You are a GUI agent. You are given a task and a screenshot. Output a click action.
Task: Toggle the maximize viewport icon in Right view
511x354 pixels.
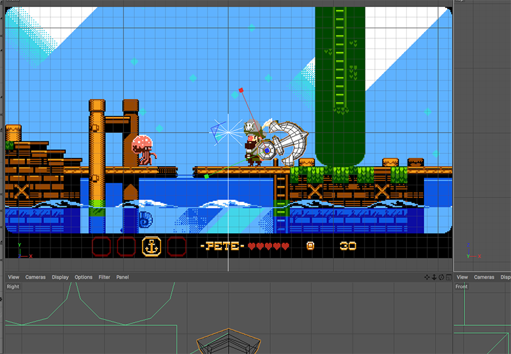449,277
